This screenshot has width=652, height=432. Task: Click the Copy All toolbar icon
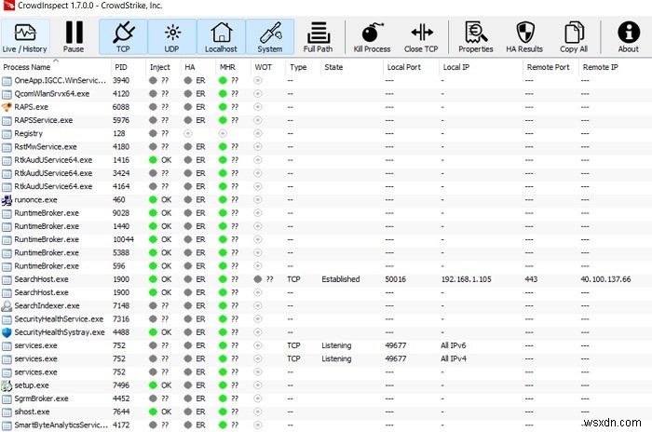(574, 33)
